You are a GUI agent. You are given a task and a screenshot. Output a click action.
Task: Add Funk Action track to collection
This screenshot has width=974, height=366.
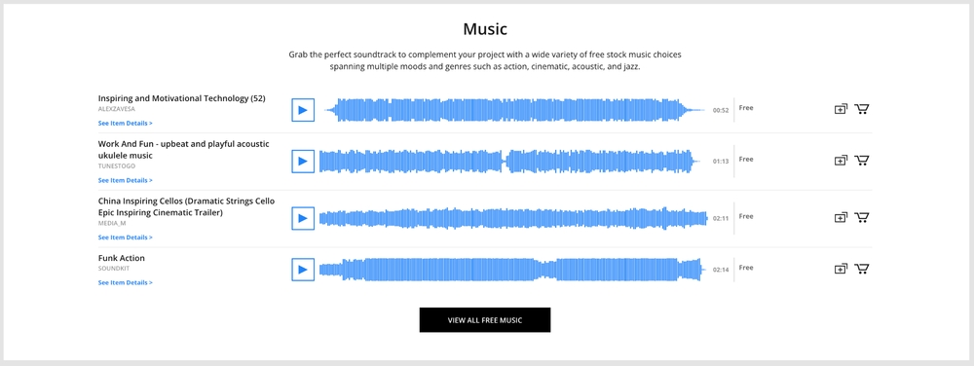coord(841,270)
